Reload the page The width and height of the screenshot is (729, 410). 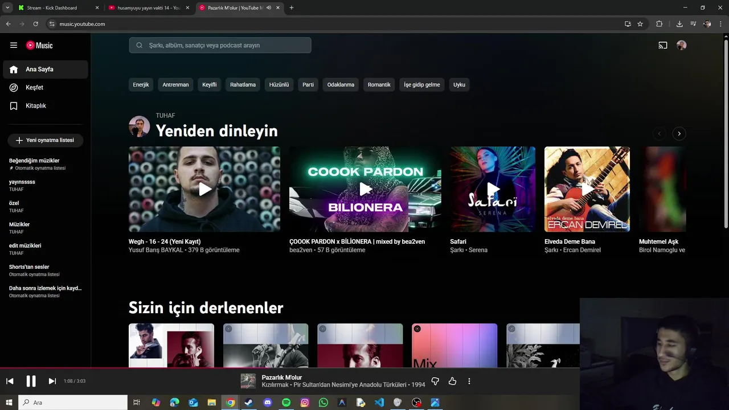pyautogui.click(x=35, y=24)
